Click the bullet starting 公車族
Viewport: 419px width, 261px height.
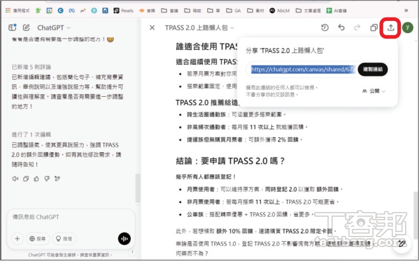(251, 214)
